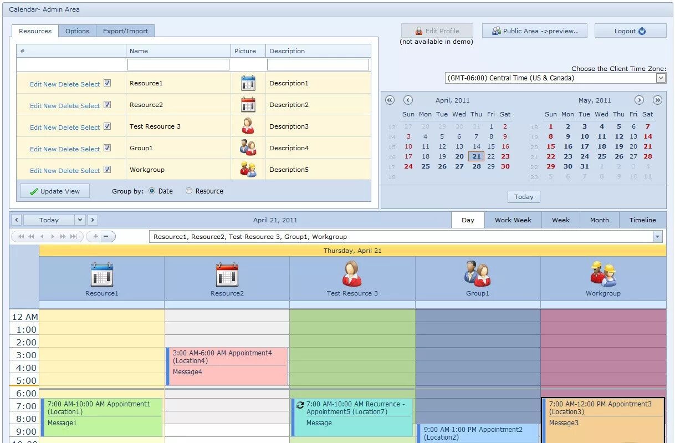Image resolution: width=675 pixels, height=443 pixels.
Task: Click Resource1 header icon in scheduler
Action: coord(102,274)
